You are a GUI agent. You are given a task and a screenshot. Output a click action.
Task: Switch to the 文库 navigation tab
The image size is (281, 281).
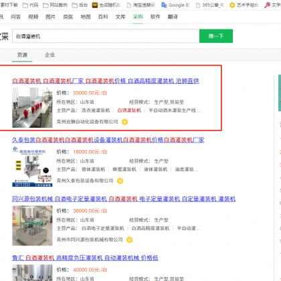click(120, 17)
